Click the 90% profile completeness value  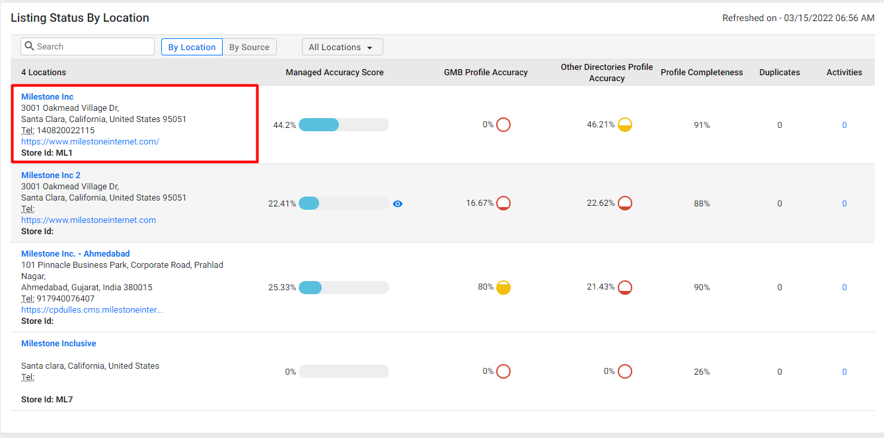point(702,288)
